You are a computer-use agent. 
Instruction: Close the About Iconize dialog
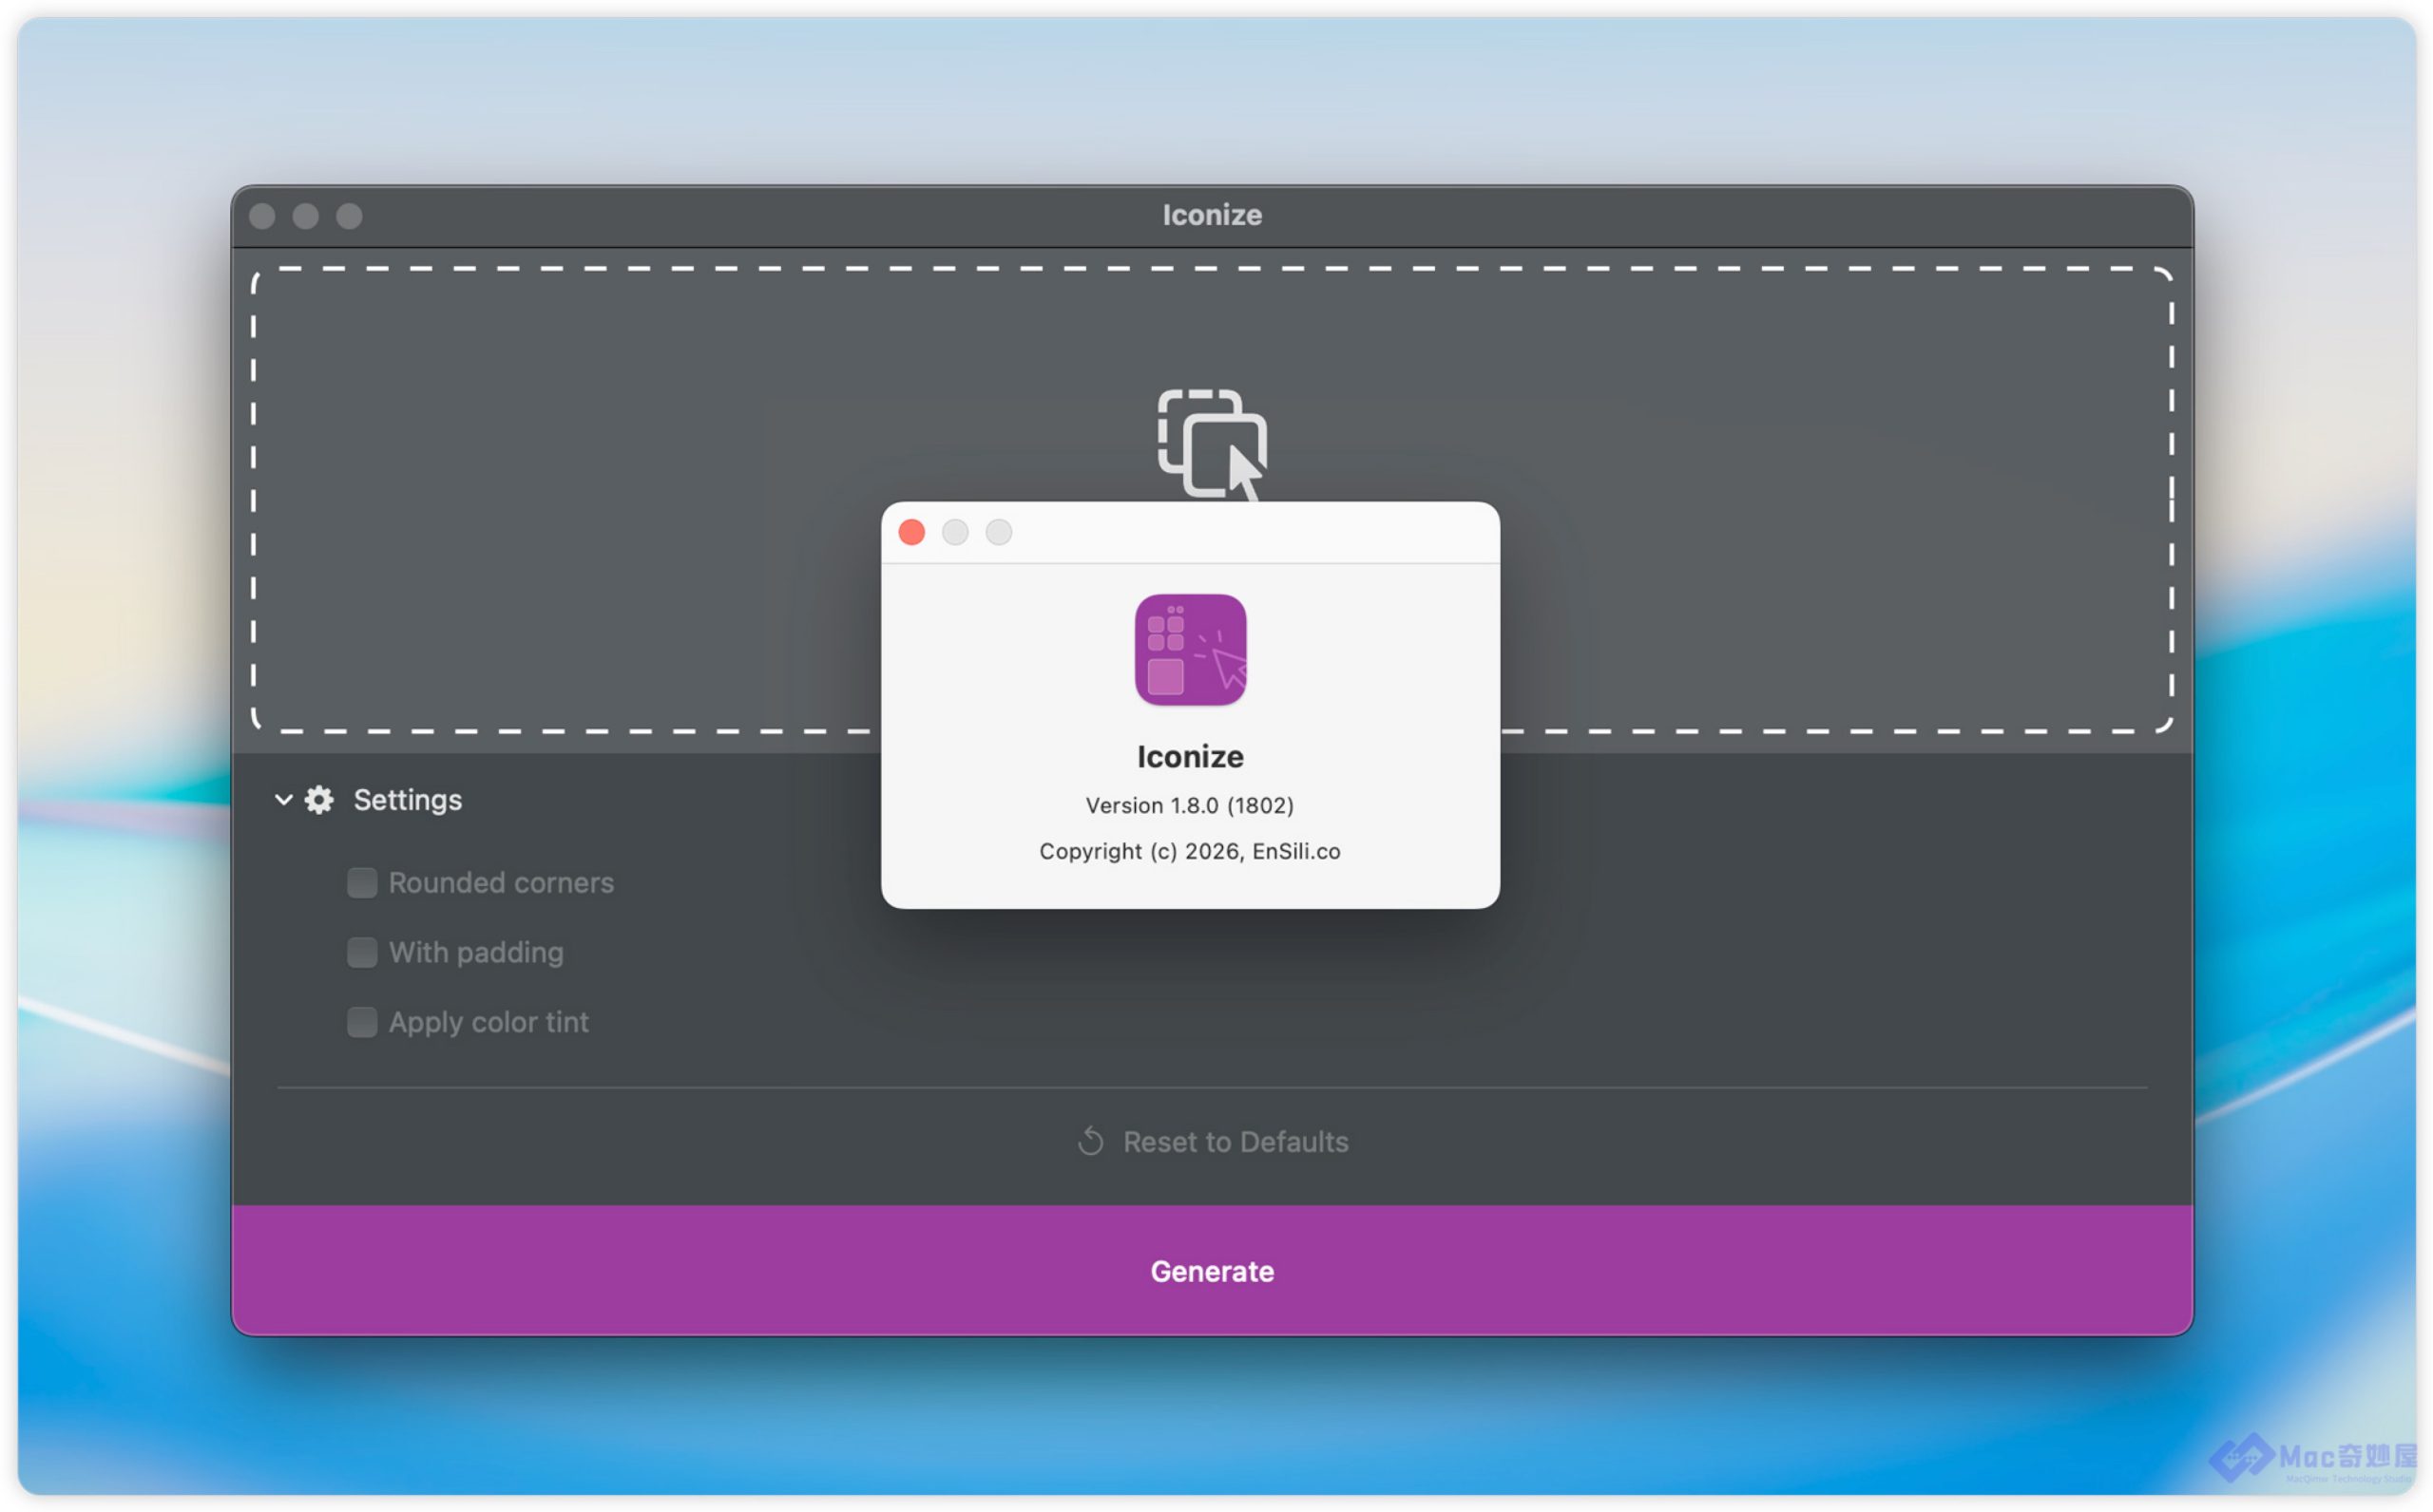(911, 532)
